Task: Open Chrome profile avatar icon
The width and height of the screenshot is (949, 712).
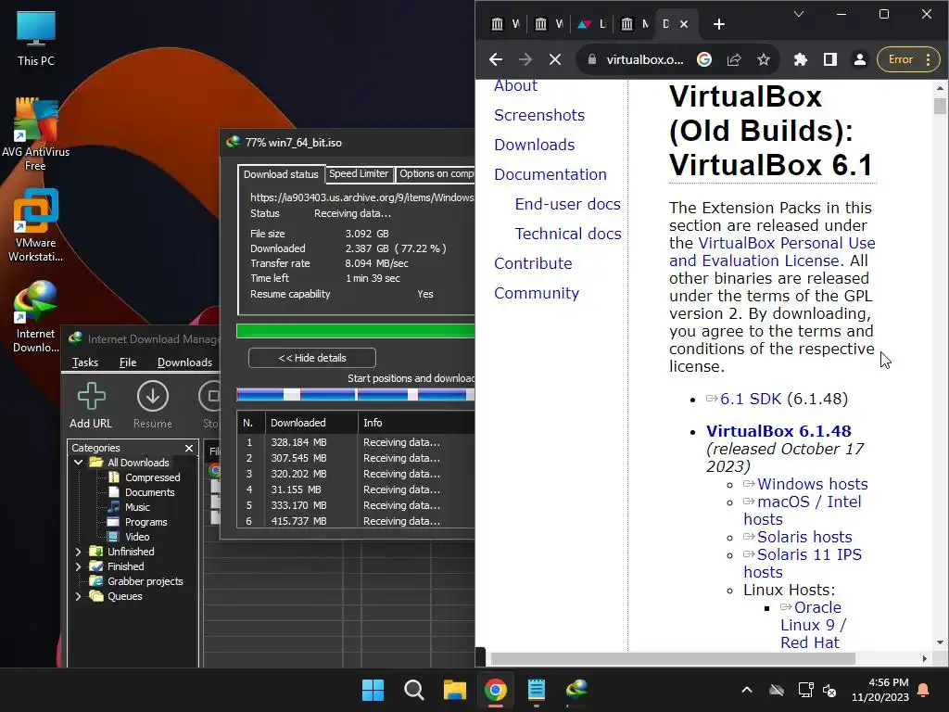Action: [x=859, y=59]
